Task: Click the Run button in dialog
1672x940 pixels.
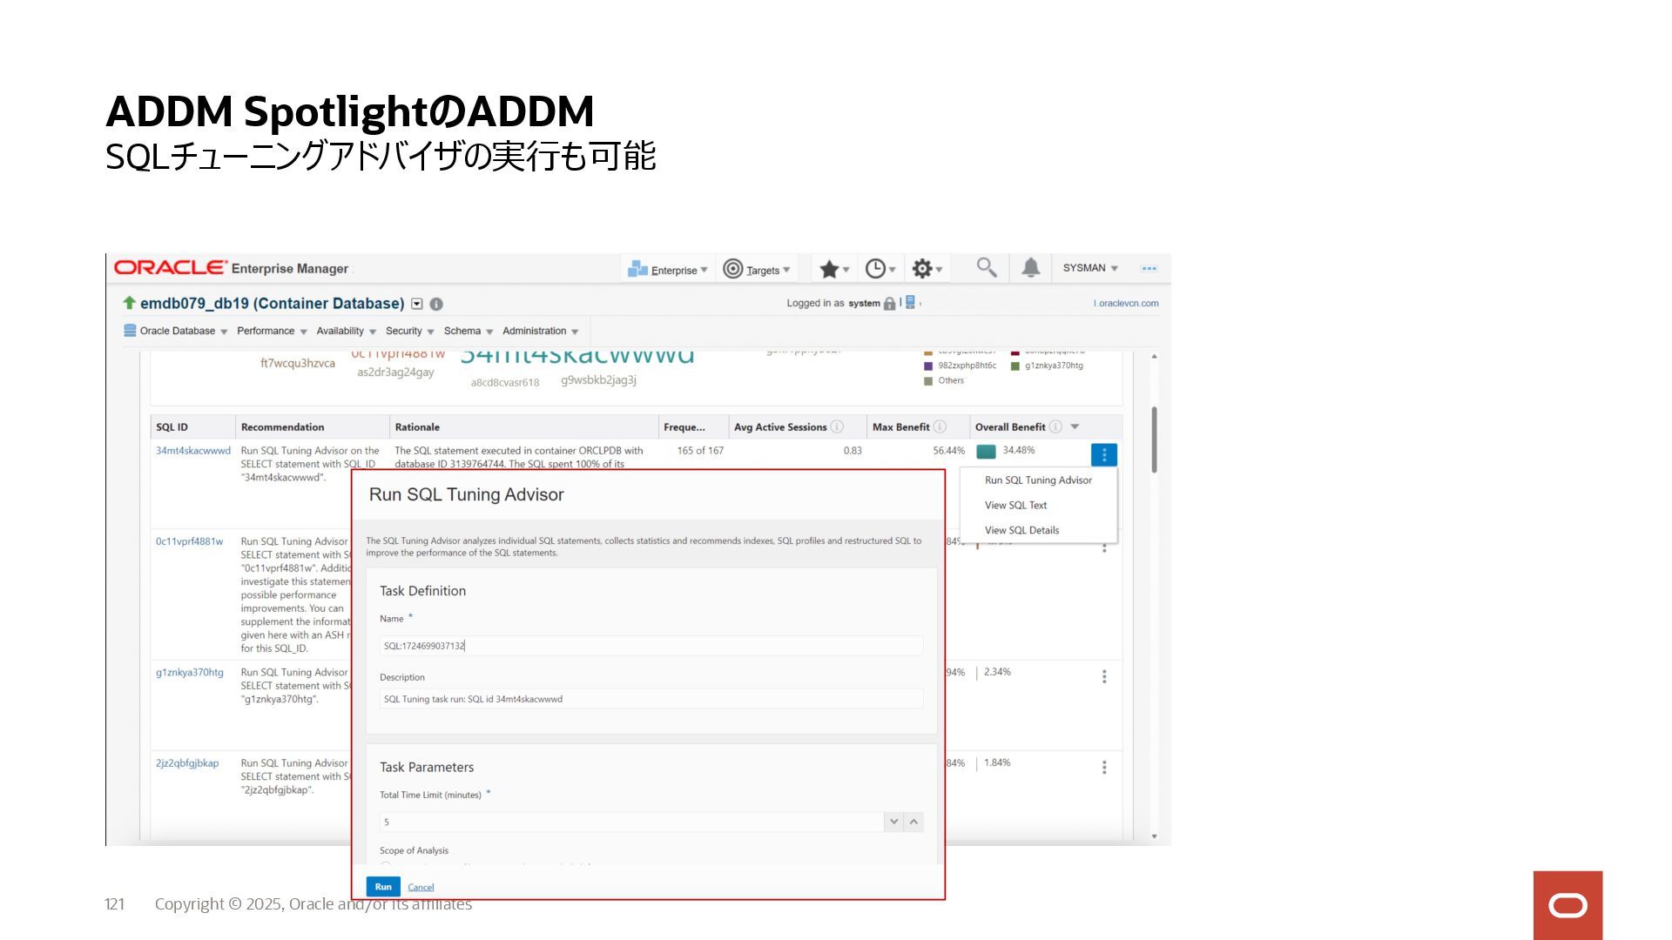Action: click(x=383, y=886)
